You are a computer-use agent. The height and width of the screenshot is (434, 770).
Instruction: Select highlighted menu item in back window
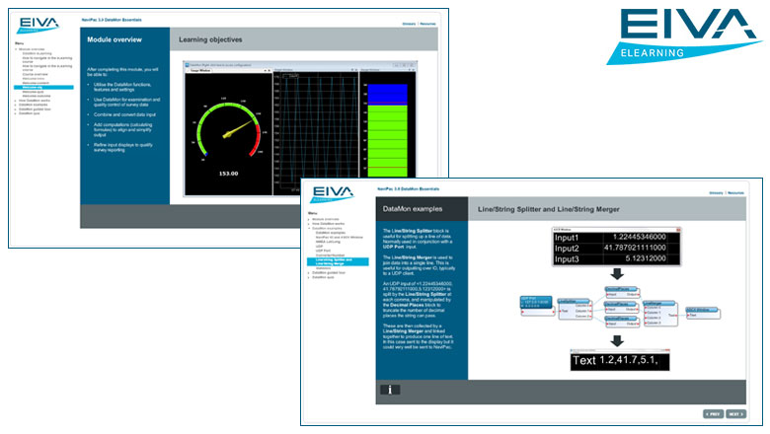click(x=43, y=87)
